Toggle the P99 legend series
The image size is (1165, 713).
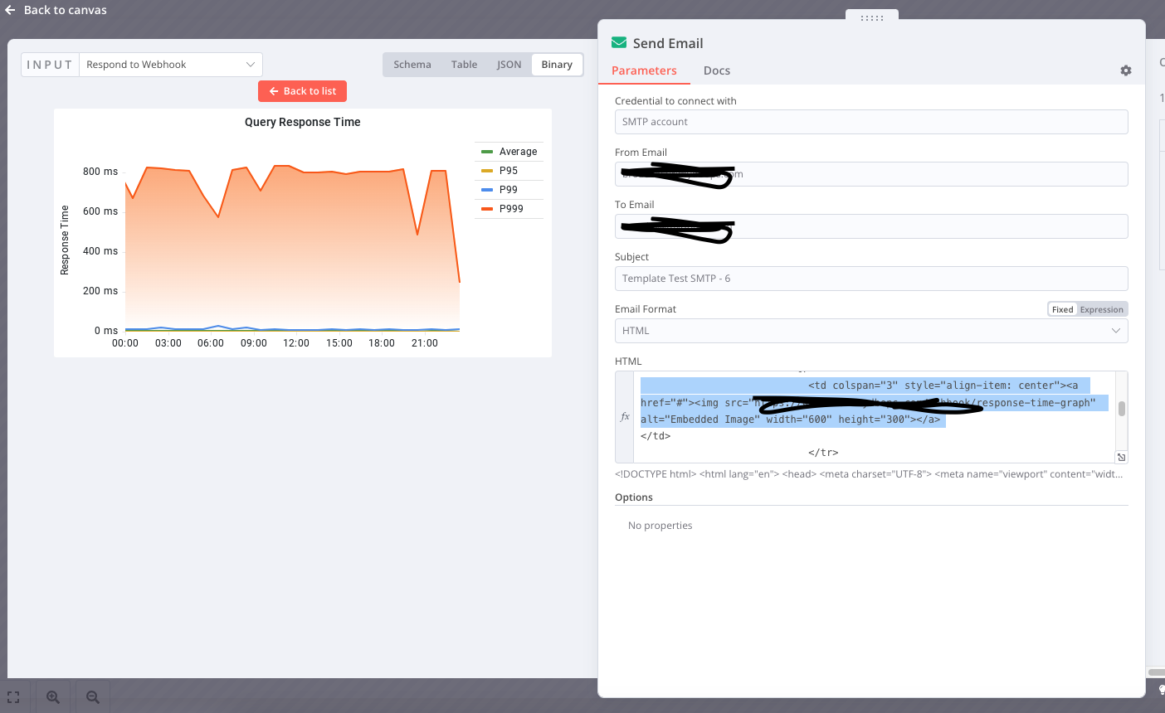pyautogui.click(x=500, y=190)
